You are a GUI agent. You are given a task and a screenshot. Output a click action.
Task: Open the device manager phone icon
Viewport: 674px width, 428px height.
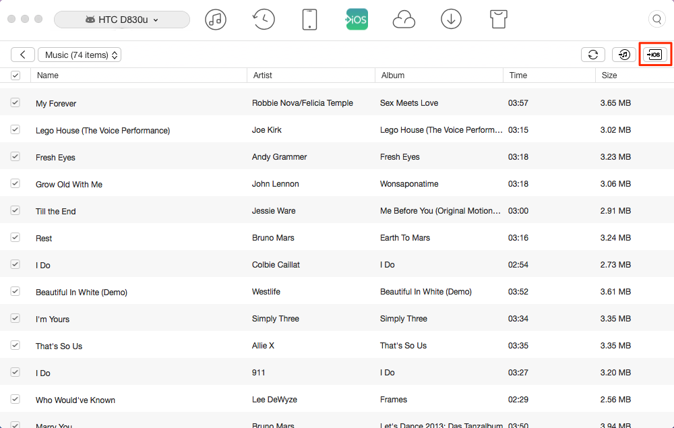[309, 20]
